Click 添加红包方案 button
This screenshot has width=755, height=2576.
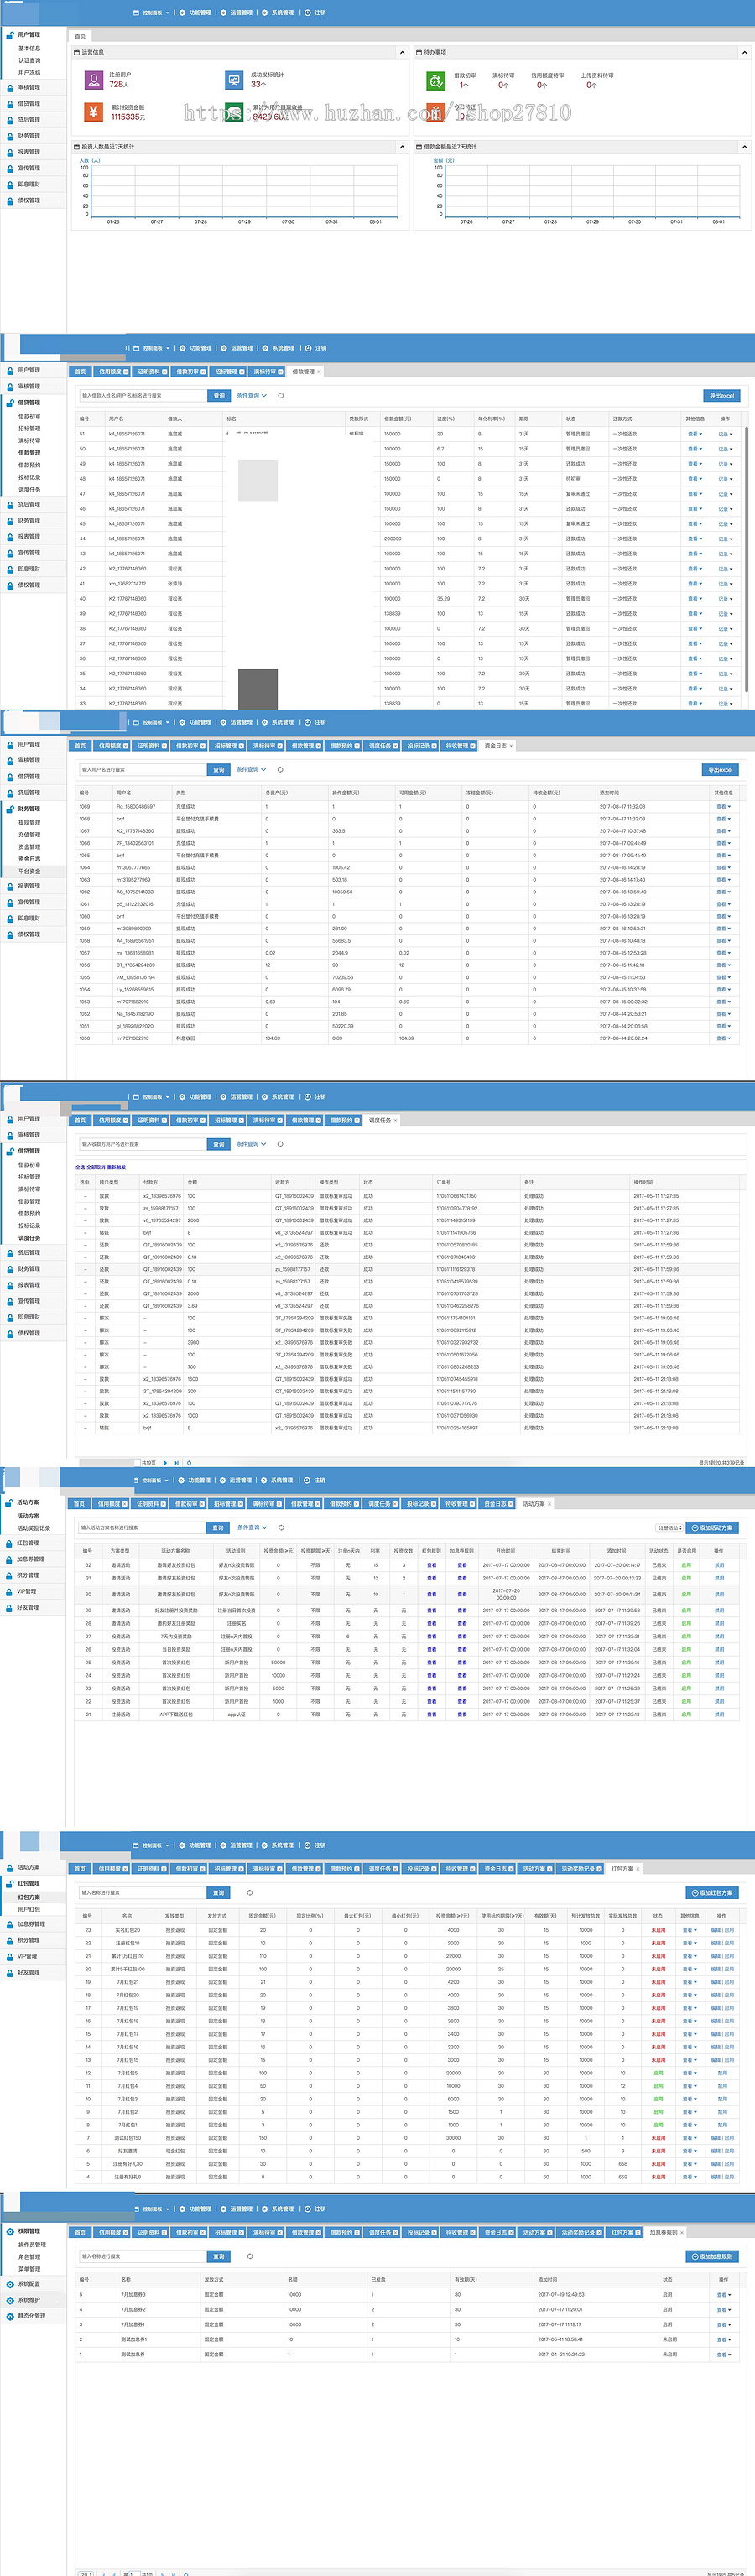coord(712,1893)
